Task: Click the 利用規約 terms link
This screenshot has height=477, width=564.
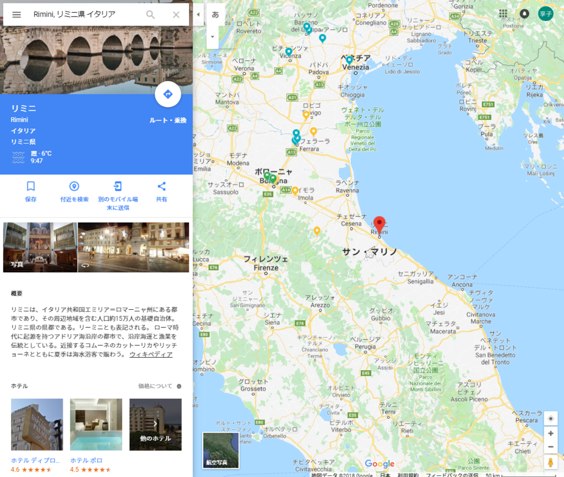Action: coord(408,475)
